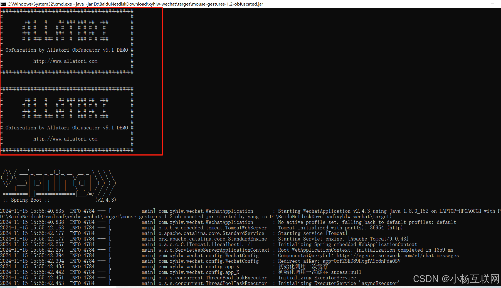Click logger 'o.s.b.w.embedded.tomcat.TomcatWebServer'

point(213,228)
